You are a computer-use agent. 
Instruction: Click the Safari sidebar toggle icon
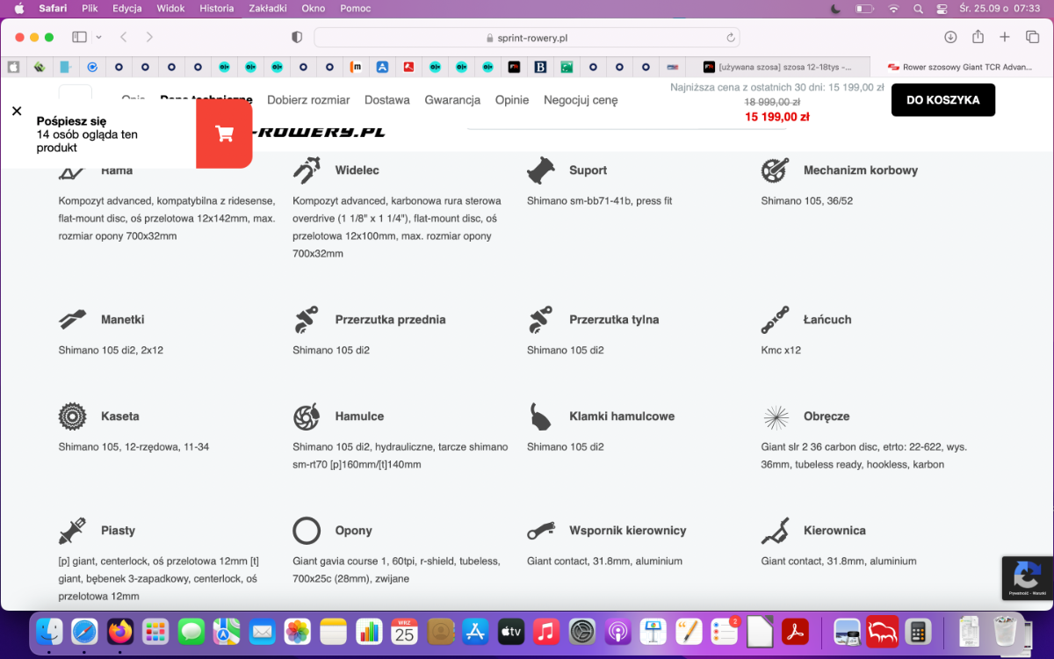pos(79,37)
